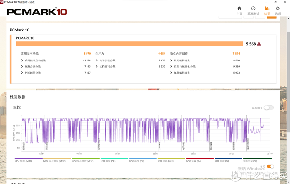Screen dimensions: 290x184
Task: Maximize the PCMark 10 window
Action: (x=275, y=2)
